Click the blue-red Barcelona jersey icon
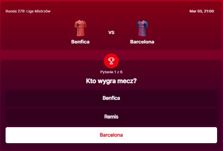The image size is (223, 151). point(142,28)
